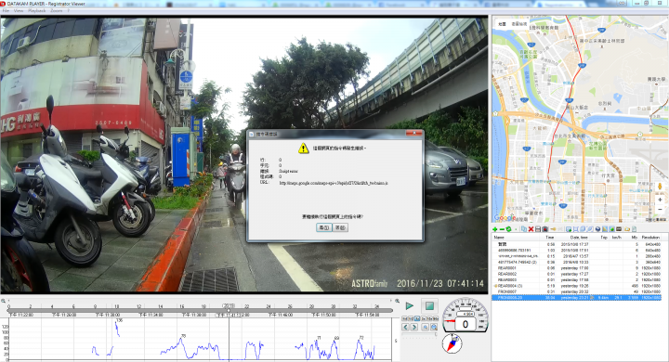Click the fit frame toolbar icon
669x362 pixels.
tap(575, 229)
